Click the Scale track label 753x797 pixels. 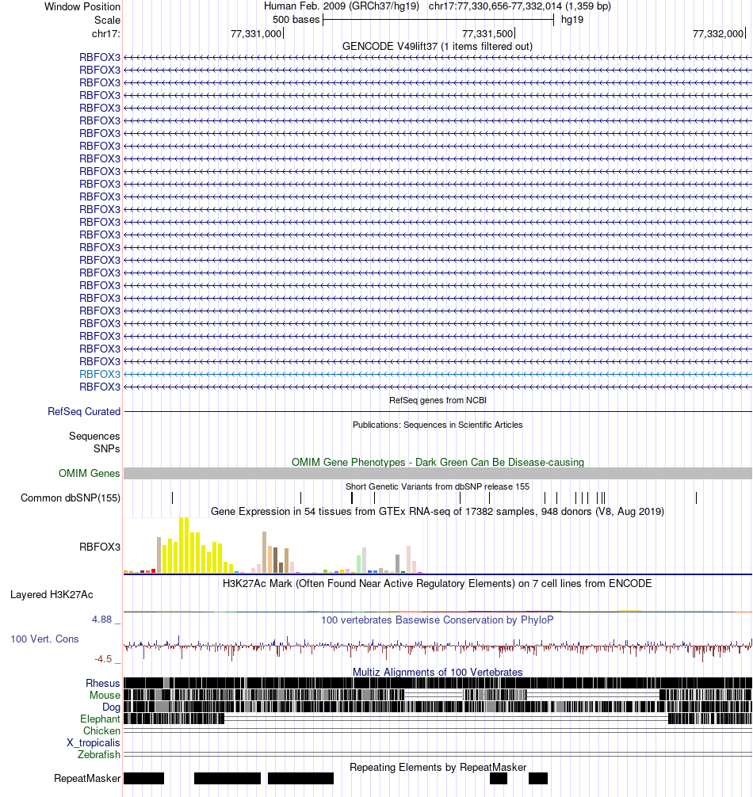107,21
